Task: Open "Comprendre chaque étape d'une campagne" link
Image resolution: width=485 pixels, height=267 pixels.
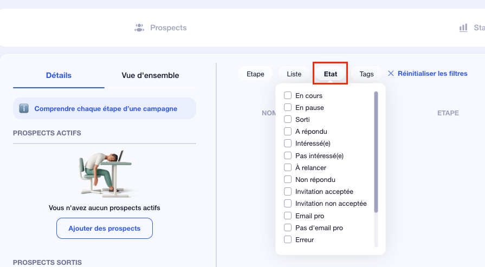Action: tap(106, 108)
